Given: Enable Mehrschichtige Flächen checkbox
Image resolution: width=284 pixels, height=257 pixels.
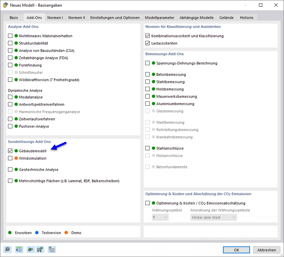Looking at the screenshot, I should [x=10, y=181].
